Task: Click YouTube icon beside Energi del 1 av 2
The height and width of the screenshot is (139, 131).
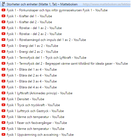Action: pos(3,46)
